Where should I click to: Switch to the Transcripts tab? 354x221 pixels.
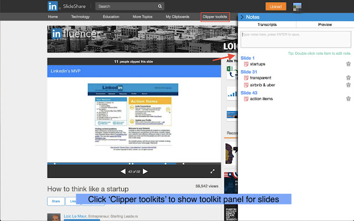[x=267, y=24]
